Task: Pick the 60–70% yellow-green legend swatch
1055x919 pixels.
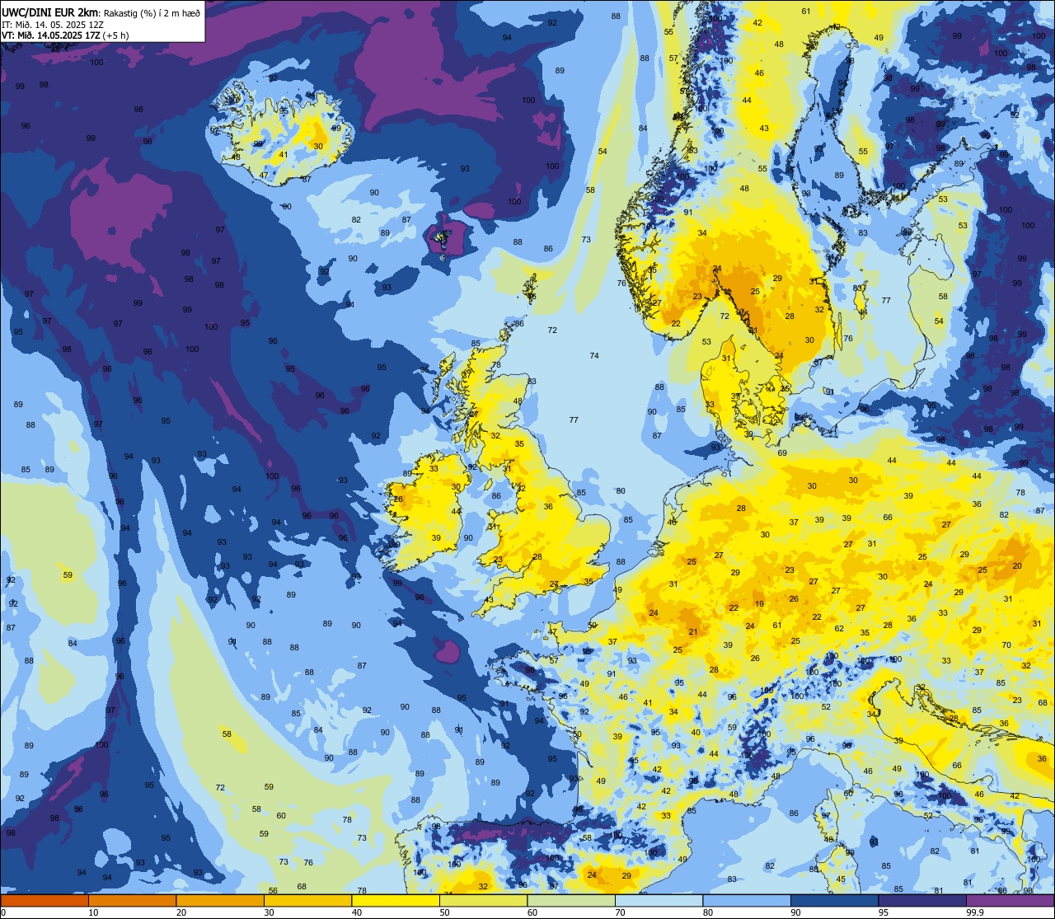Action: [571, 900]
